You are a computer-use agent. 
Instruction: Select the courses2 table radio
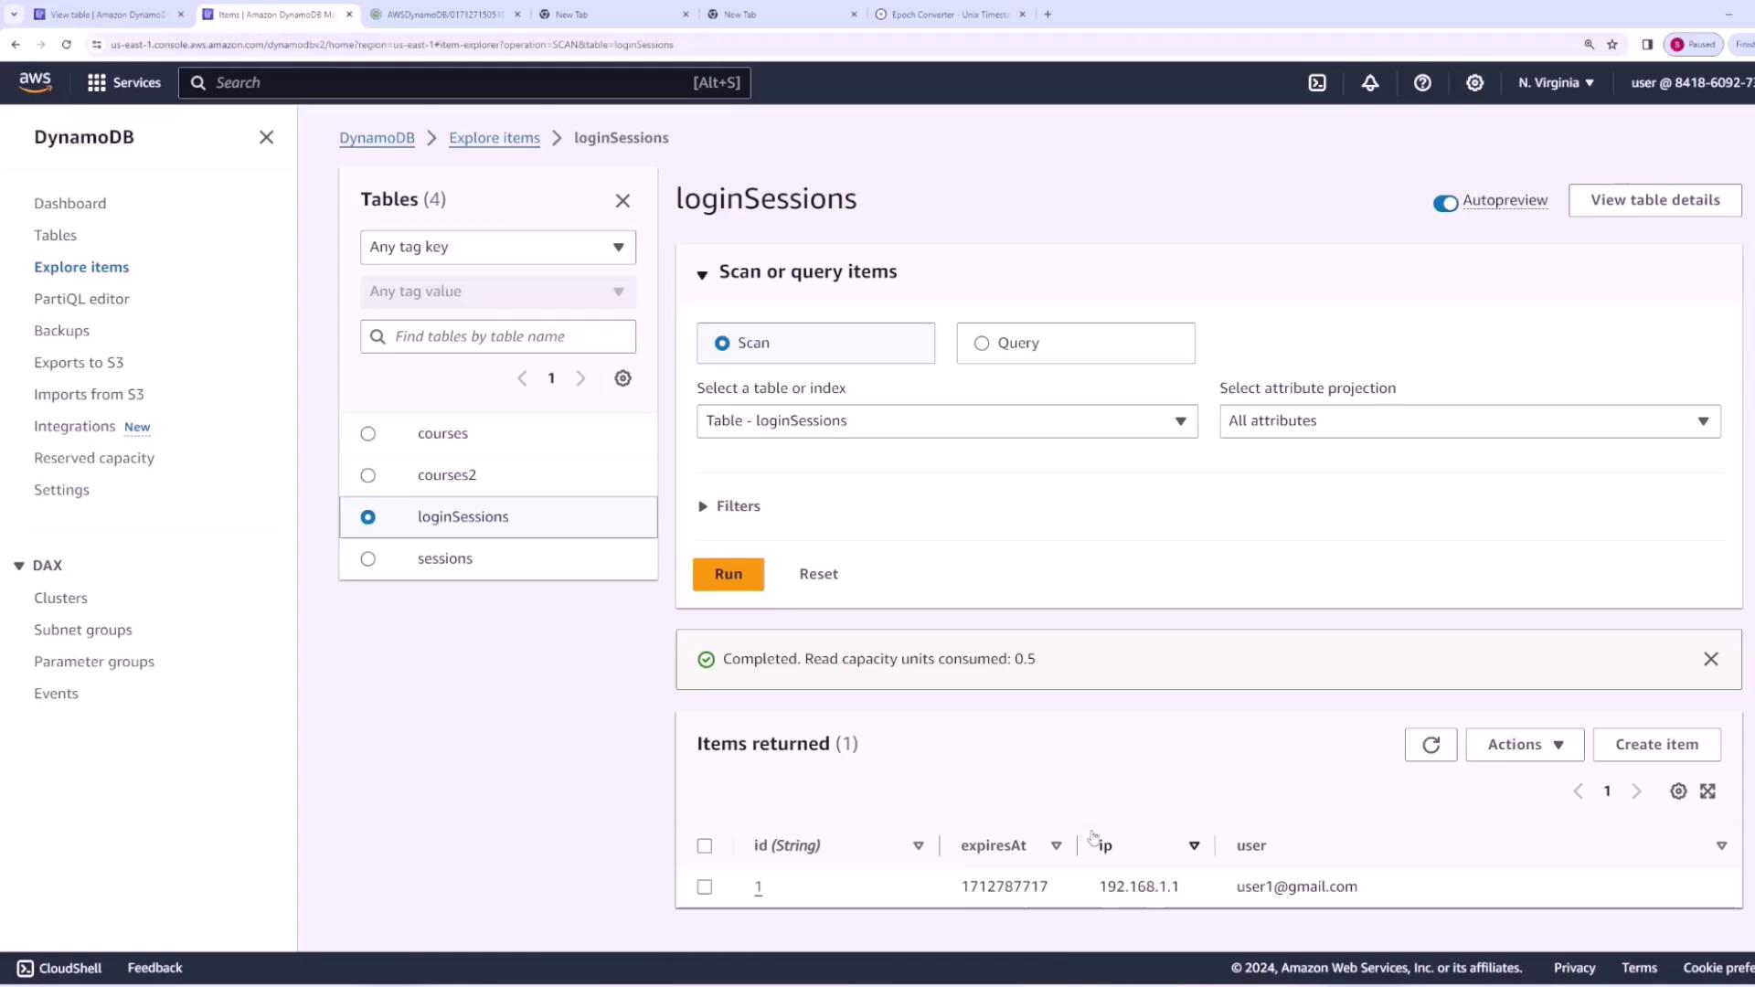367,475
